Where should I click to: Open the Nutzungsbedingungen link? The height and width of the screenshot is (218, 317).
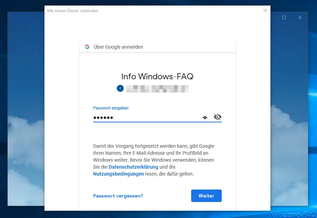(119, 174)
